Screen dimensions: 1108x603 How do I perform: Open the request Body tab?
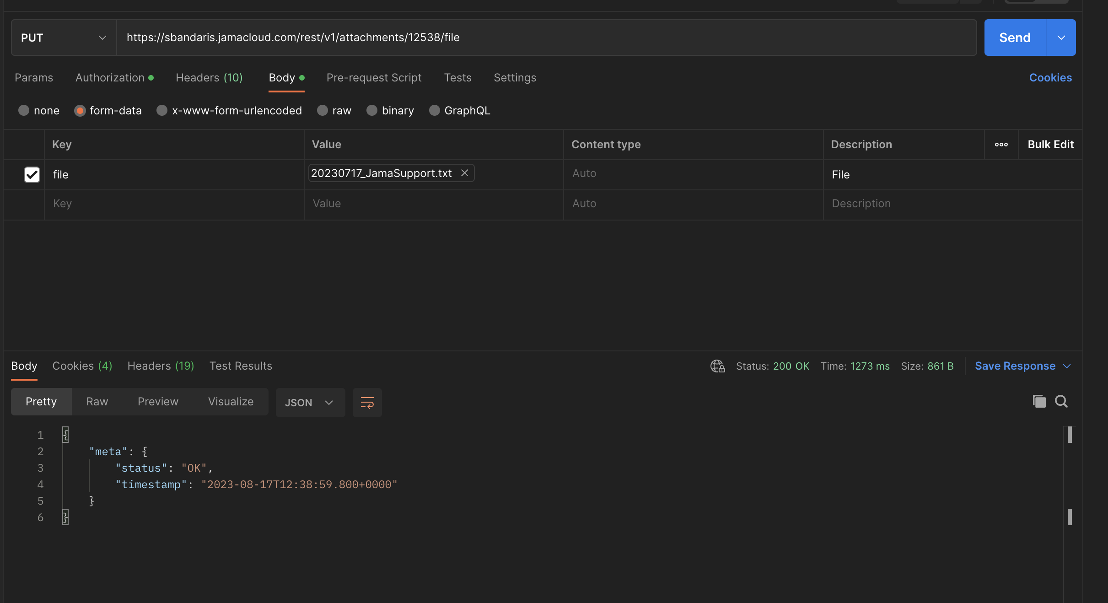click(x=286, y=78)
